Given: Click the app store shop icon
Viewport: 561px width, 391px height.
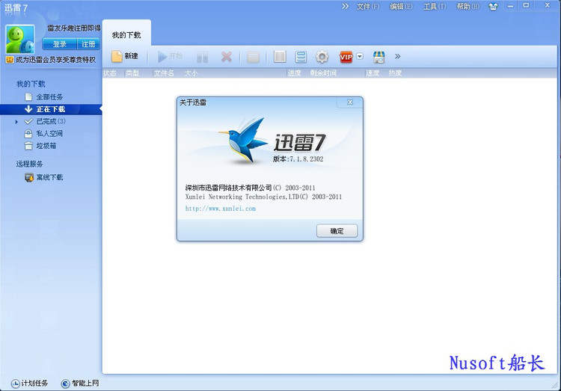Looking at the screenshot, I should click(x=379, y=57).
